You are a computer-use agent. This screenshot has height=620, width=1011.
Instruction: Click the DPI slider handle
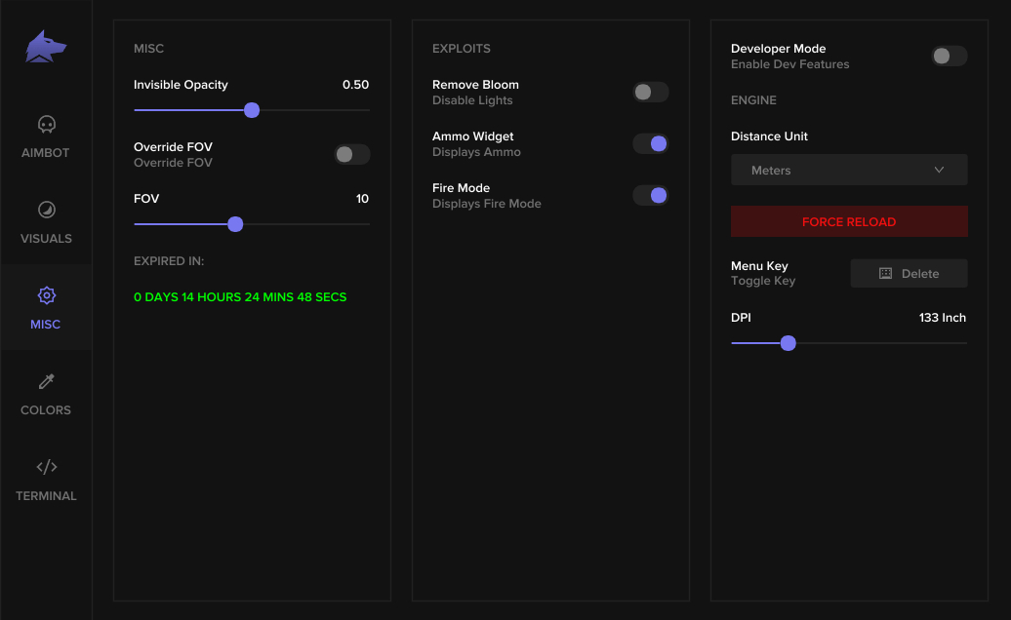tap(789, 343)
